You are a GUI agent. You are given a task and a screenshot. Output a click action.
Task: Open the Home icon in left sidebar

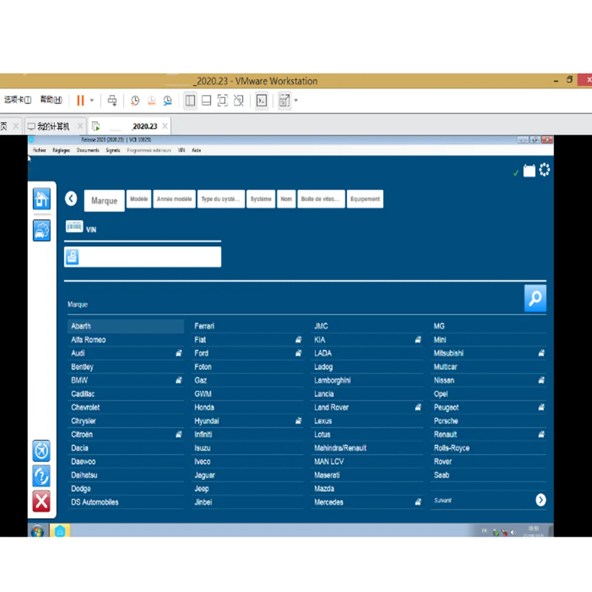click(x=41, y=198)
